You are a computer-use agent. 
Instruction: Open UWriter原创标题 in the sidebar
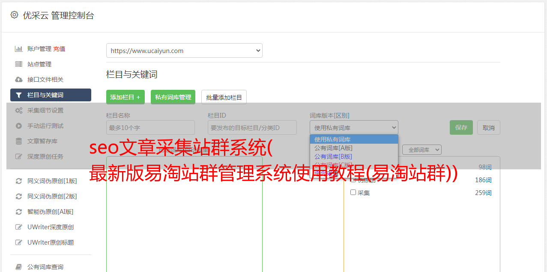coord(51,242)
